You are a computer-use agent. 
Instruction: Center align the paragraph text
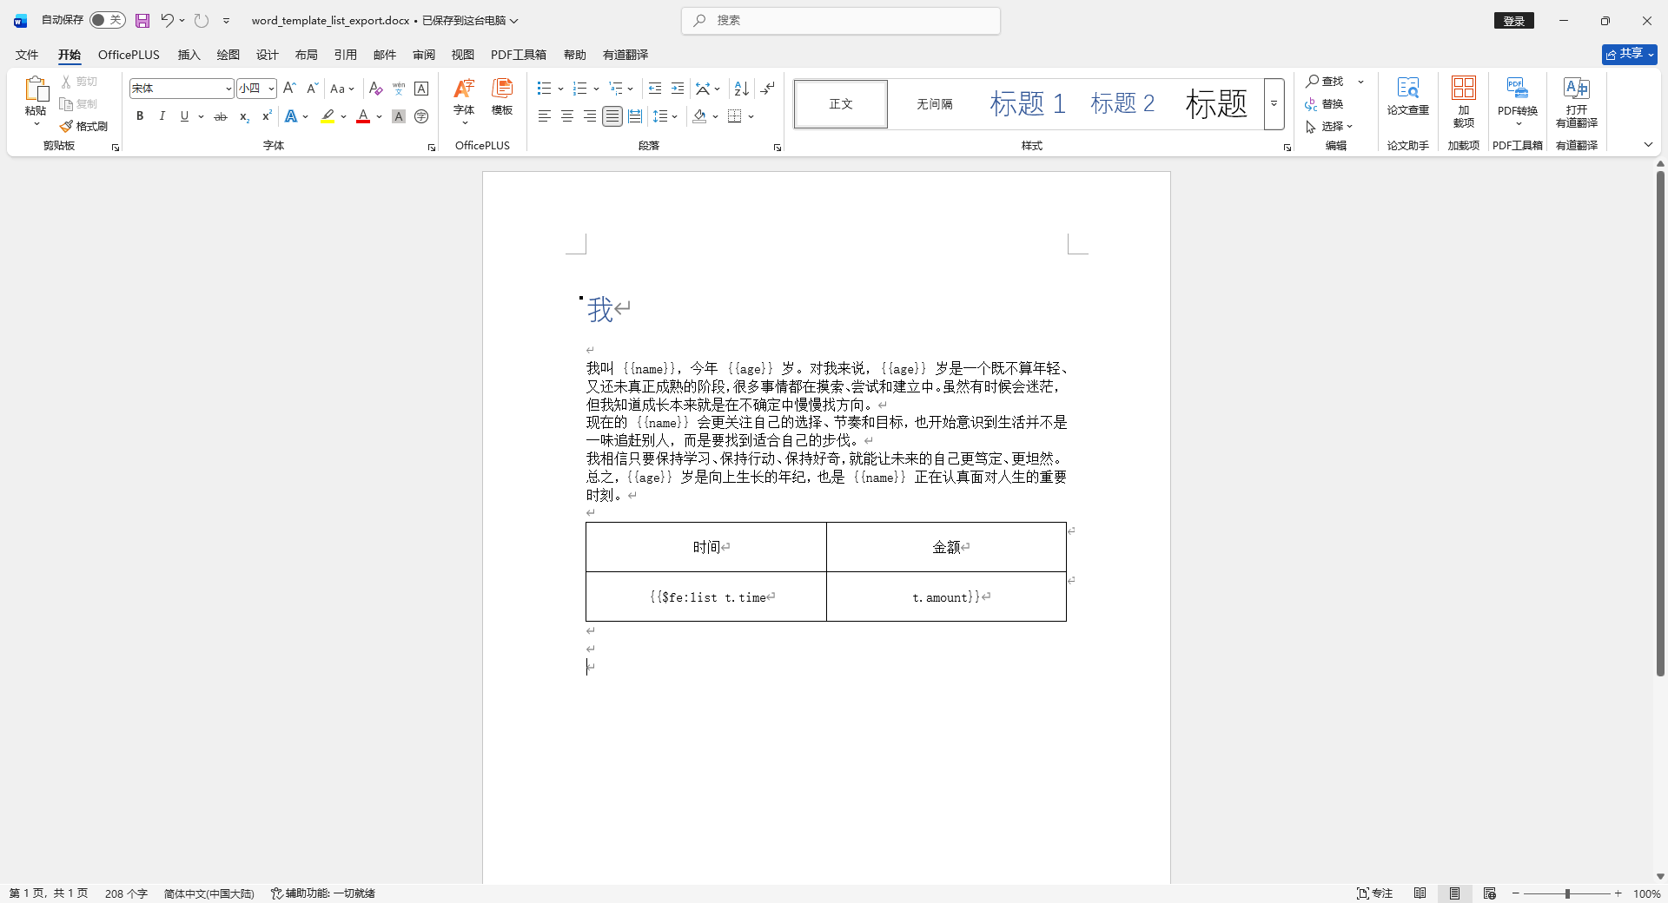pos(567,116)
